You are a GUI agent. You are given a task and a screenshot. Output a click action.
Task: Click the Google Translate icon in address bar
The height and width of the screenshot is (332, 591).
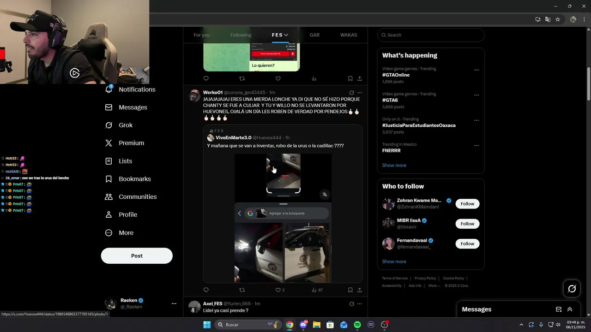pos(548,19)
